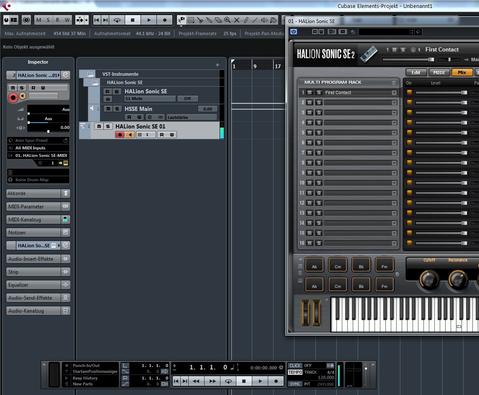
Task: Select the Play speaker tool
Action: pyautogui.click(x=264, y=20)
